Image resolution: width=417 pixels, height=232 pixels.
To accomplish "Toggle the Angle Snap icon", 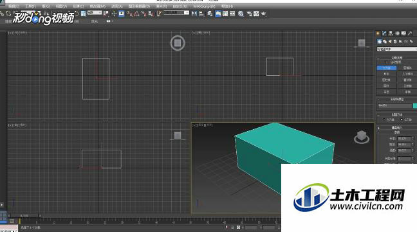I will 136,13.
